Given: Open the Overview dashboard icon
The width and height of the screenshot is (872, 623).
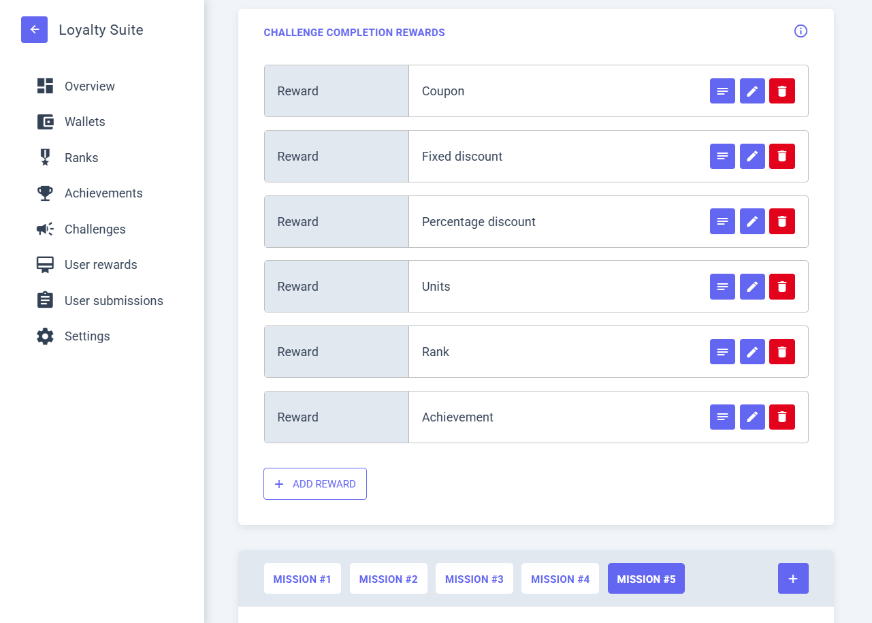Looking at the screenshot, I should [45, 86].
